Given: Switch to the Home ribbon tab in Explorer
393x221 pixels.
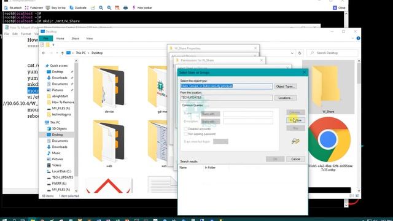Looking at the screenshot, I should click(60, 39).
